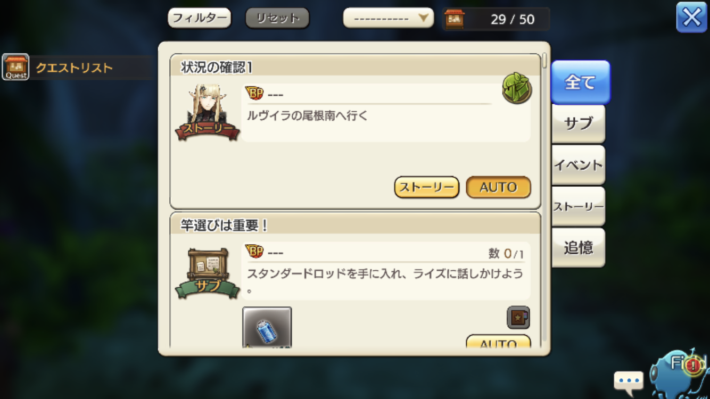Tap the quest count shop icon
This screenshot has width=710, height=399.
(x=455, y=19)
